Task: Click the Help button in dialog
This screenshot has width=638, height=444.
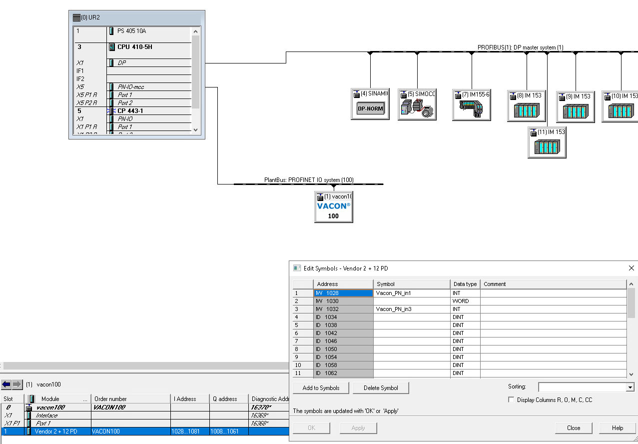Action: [618, 428]
